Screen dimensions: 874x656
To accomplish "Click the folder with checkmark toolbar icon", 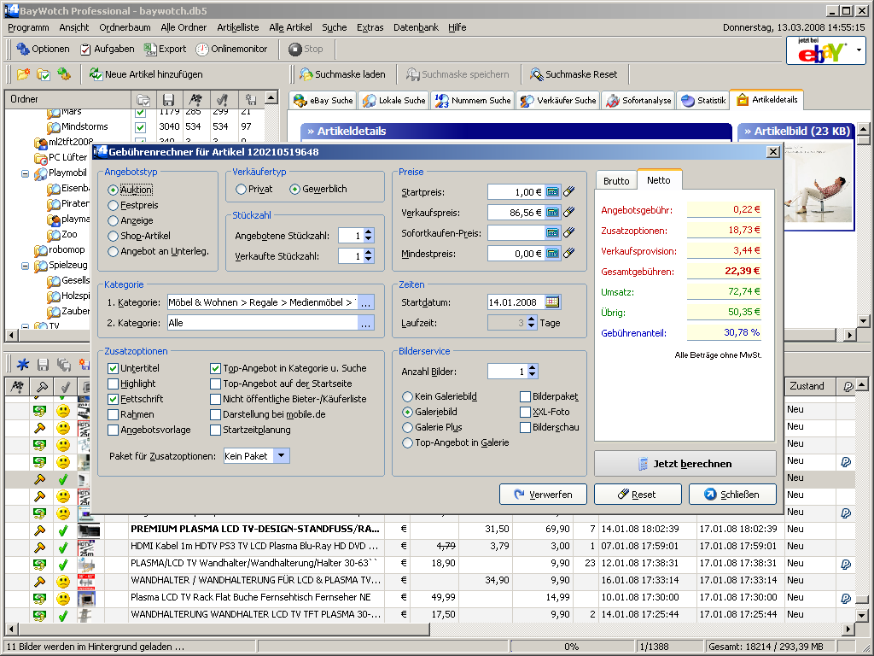I will 44,74.
